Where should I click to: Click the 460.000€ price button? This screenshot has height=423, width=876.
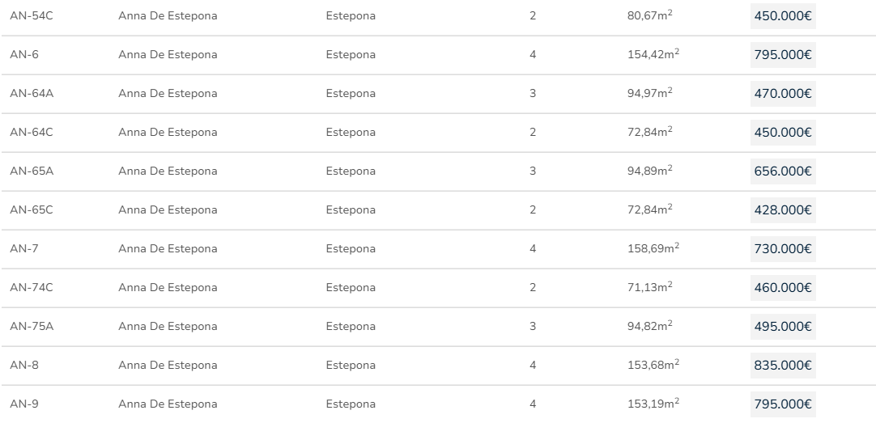[x=782, y=288]
